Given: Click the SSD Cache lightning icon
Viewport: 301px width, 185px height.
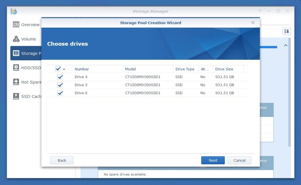Looking at the screenshot, I should tap(16, 96).
